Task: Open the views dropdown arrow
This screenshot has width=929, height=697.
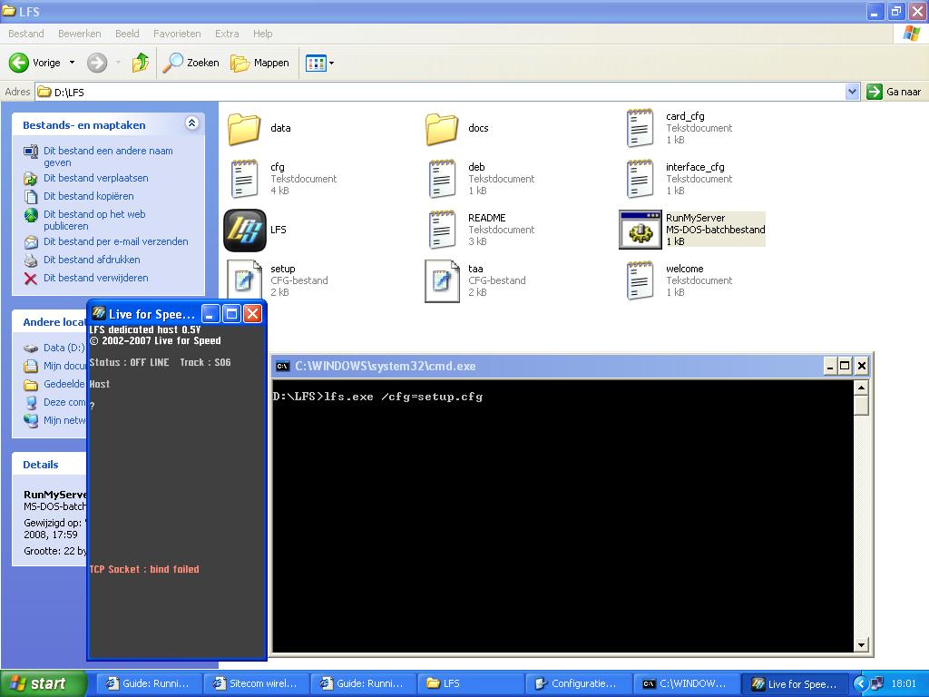Action: [x=331, y=63]
